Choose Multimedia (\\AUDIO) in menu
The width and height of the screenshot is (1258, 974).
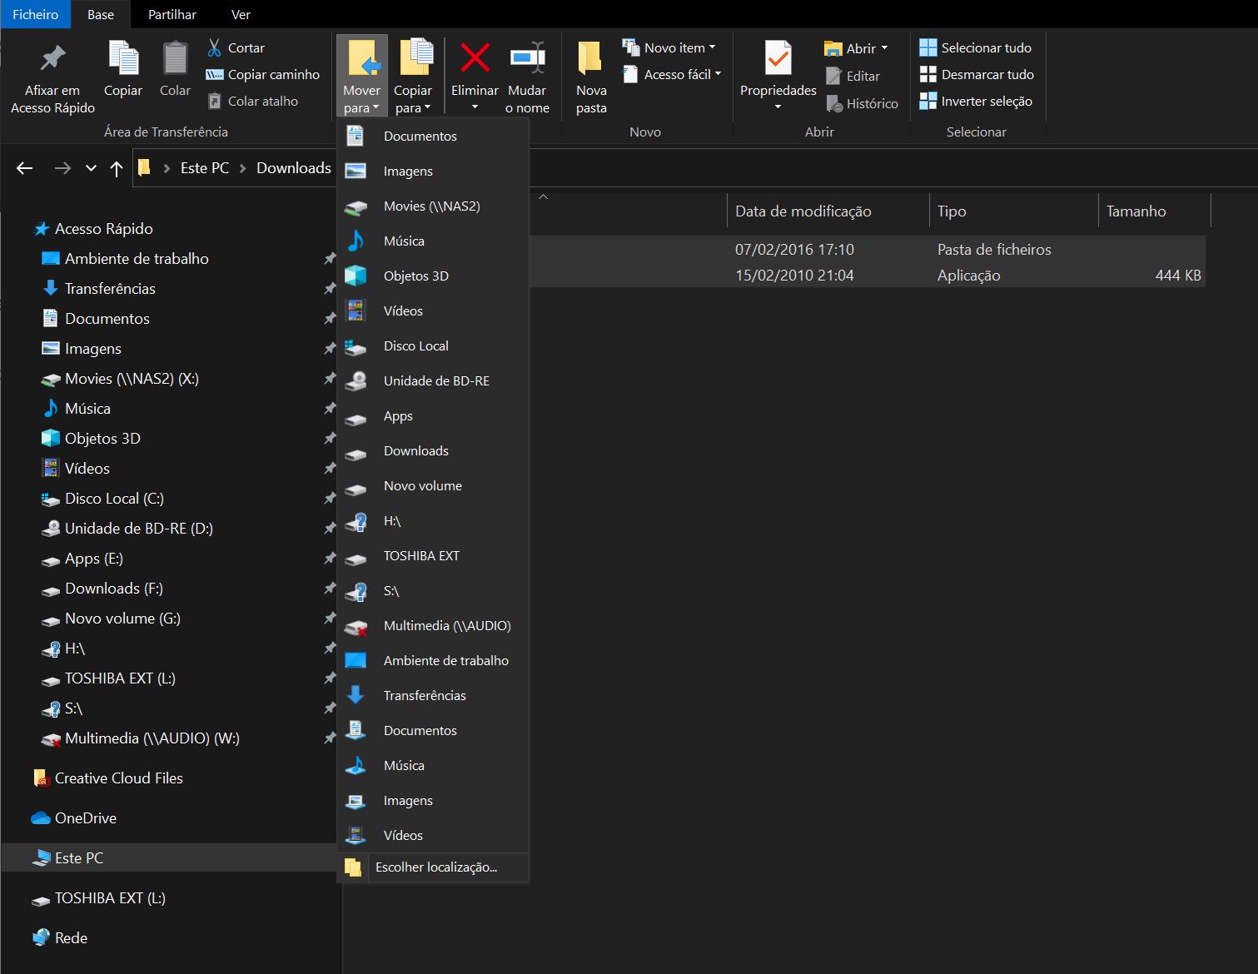pos(433,625)
